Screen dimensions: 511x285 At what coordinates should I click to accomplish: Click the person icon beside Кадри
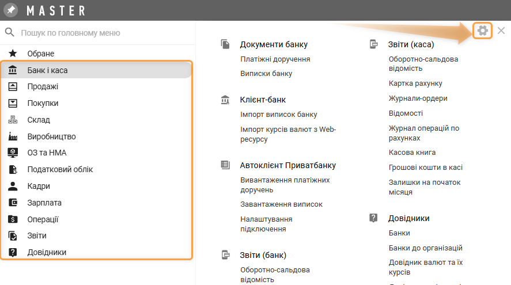(13, 186)
